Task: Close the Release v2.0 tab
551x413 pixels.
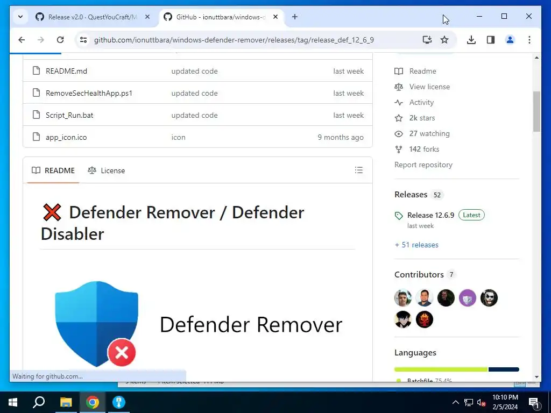Action: click(147, 17)
